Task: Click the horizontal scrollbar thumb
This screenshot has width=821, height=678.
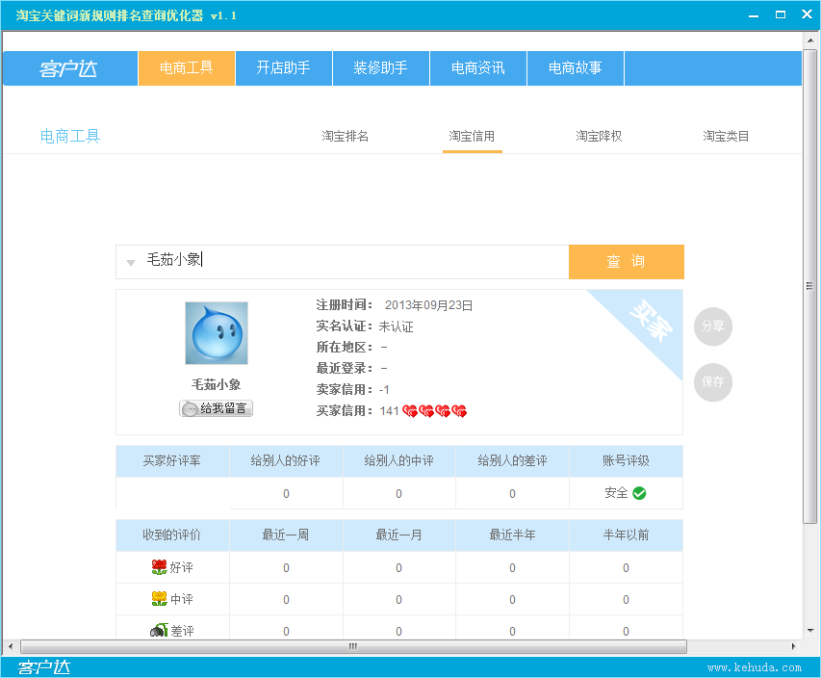Action: [353, 646]
